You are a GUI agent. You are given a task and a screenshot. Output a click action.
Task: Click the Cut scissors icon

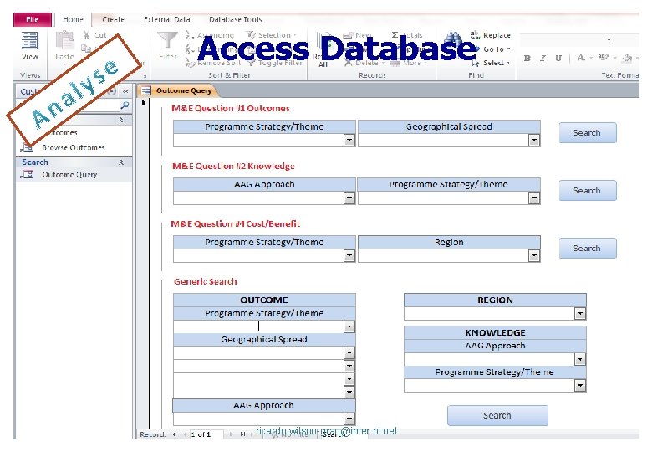pyautogui.click(x=86, y=35)
